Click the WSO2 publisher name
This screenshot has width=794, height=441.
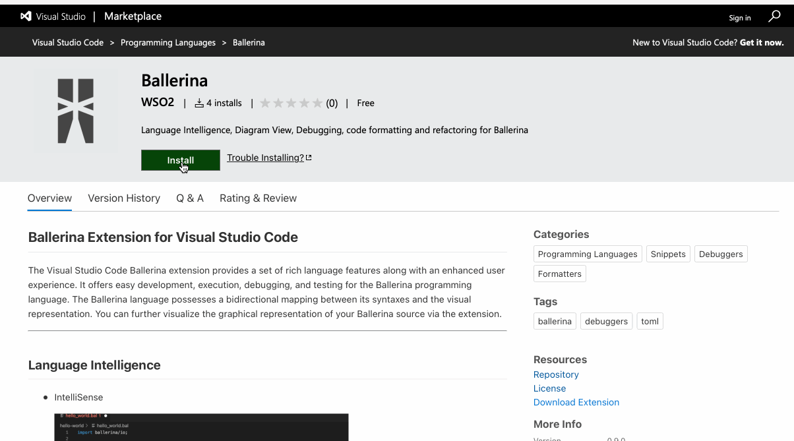[158, 103]
